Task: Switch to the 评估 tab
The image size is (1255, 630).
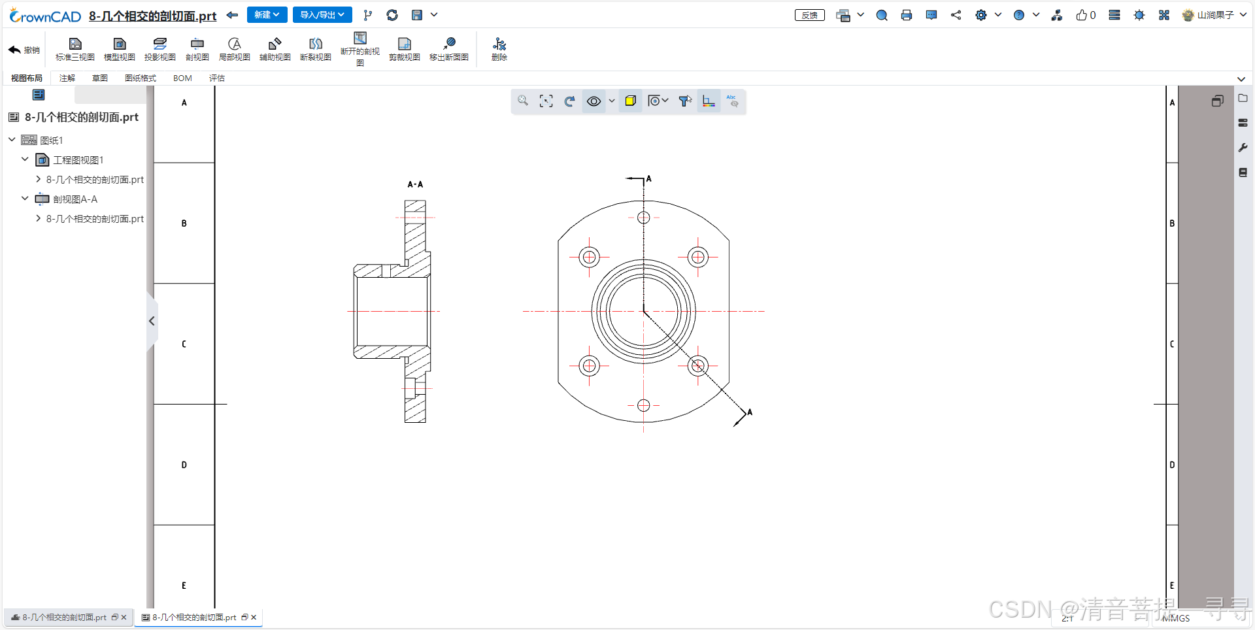Action: point(217,78)
